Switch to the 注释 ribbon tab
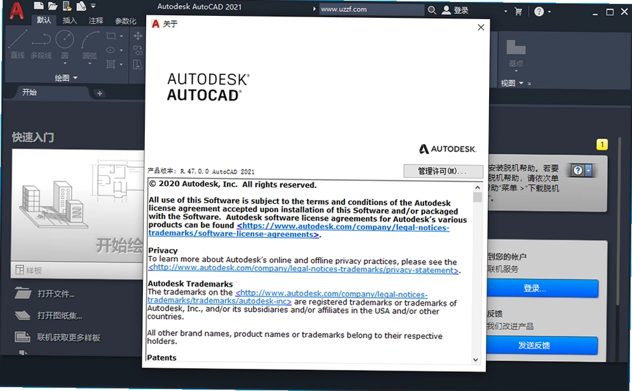 tap(96, 20)
